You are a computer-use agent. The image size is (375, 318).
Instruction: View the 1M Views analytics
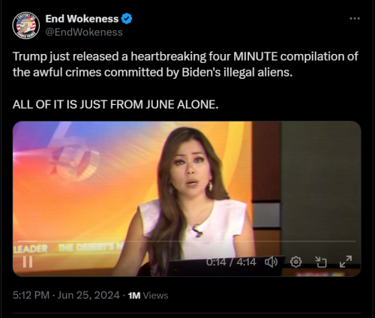[x=148, y=295]
